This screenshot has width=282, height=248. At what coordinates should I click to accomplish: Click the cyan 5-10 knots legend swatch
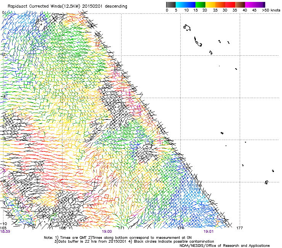pyautogui.click(x=181, y=5)
